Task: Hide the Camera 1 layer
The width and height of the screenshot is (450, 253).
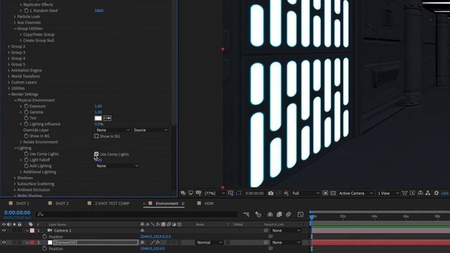Action: point(4,231)
